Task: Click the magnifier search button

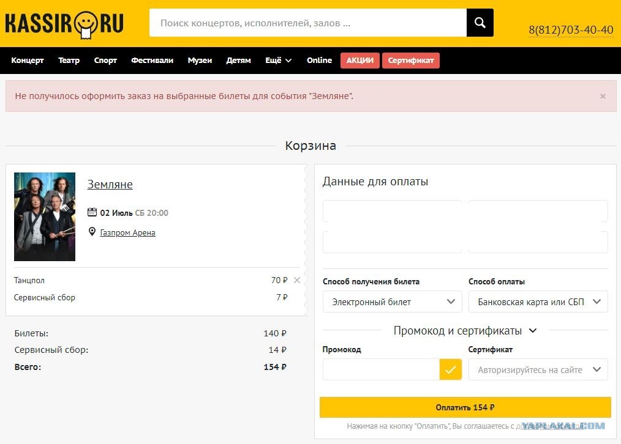Action: click(x=480, y=23)
